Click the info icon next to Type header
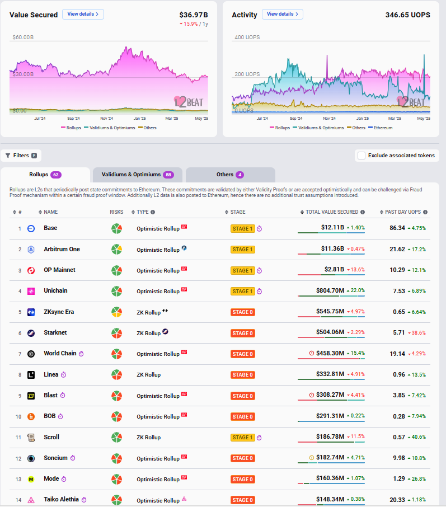This screenshot has width=446, height=507. click(x=153, y=212)
